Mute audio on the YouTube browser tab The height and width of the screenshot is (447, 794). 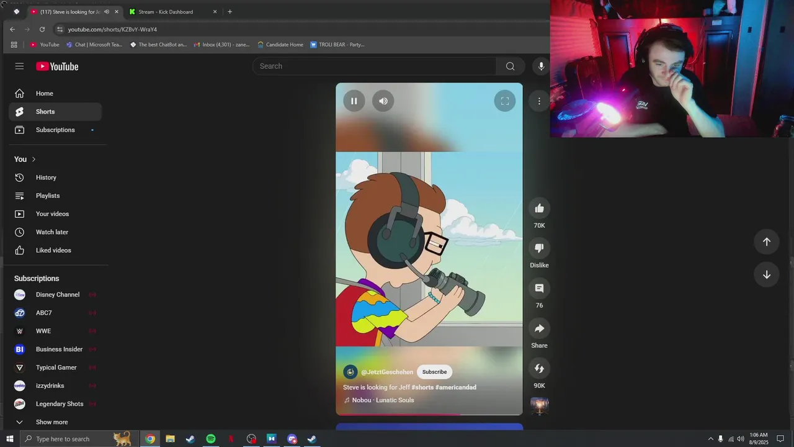[x=107, y=12]
